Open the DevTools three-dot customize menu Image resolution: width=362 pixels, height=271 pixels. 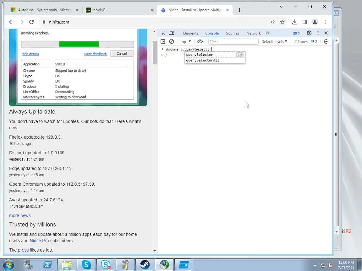tap(318, 33)
